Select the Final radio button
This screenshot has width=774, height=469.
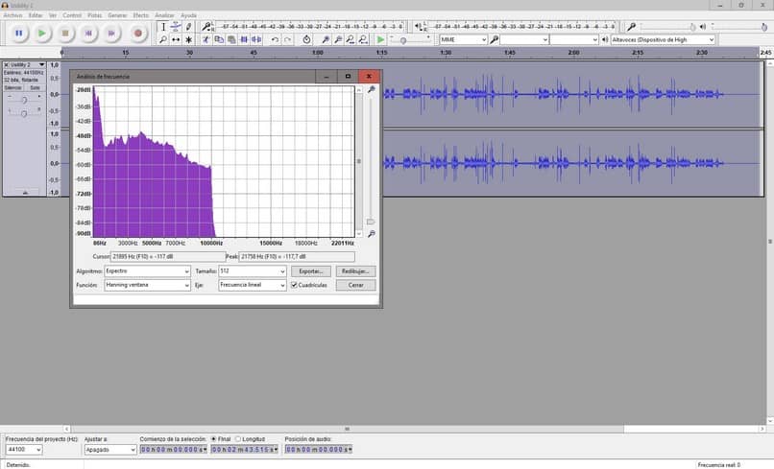pos(213,439)
